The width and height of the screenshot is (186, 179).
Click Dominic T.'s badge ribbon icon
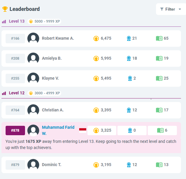[x=129, y=165]
